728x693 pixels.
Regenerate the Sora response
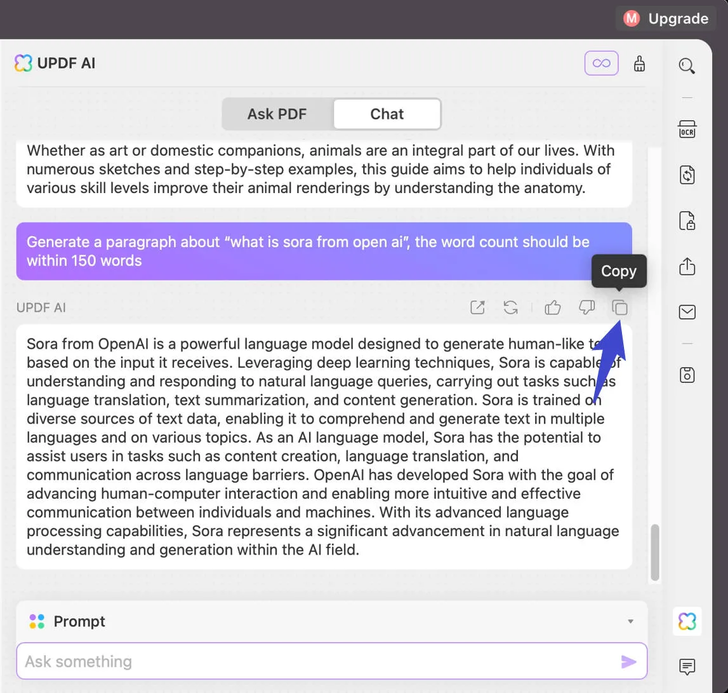tap(510, 307)
